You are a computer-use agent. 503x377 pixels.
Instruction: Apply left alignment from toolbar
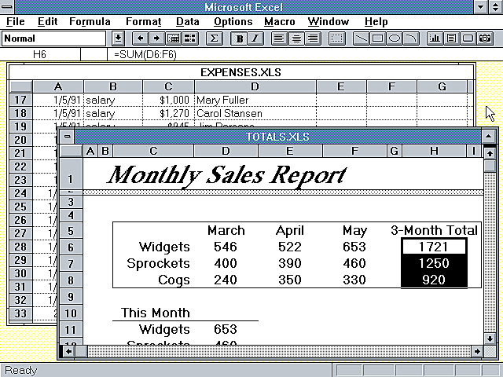[280, 38]
